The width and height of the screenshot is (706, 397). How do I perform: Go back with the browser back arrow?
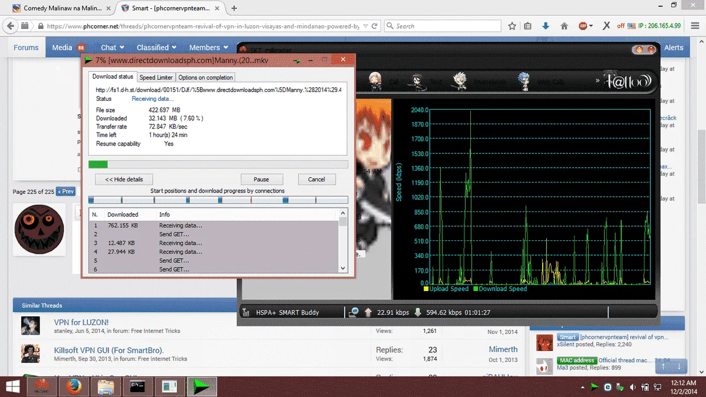[x=11, y=26]
